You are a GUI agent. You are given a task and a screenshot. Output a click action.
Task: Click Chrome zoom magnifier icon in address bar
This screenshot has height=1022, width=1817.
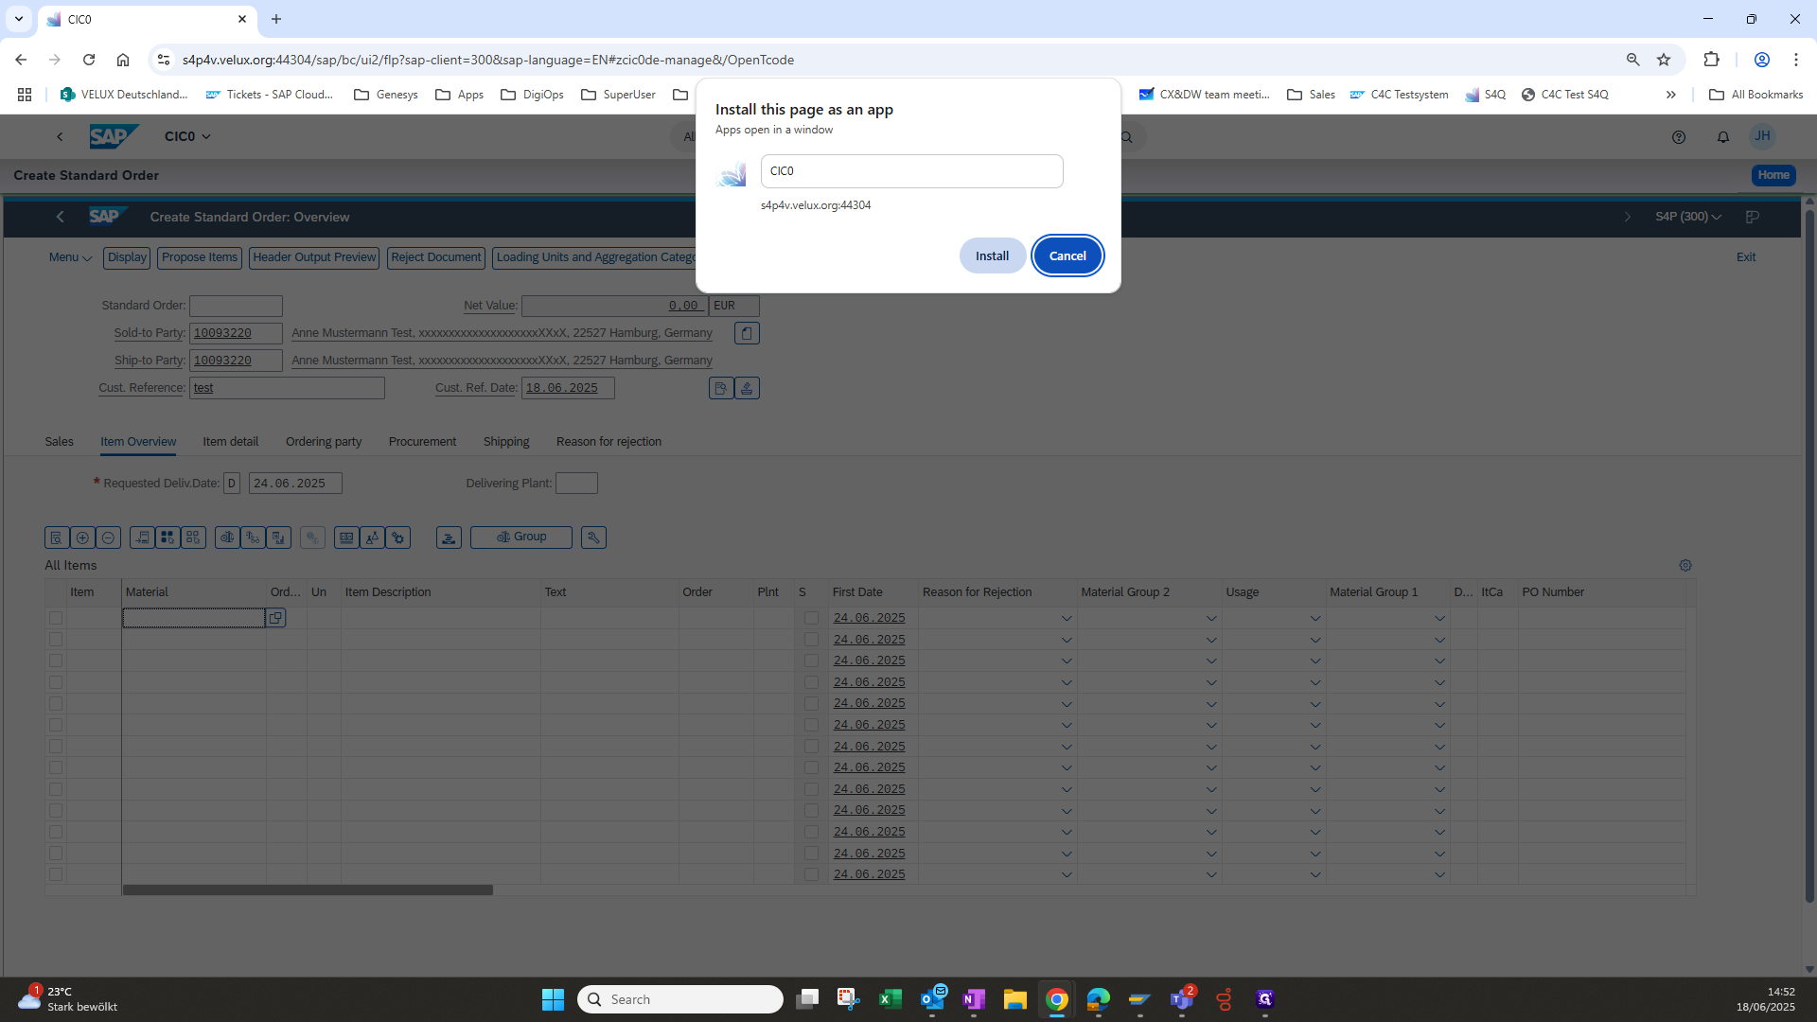tap(1632, 60)
